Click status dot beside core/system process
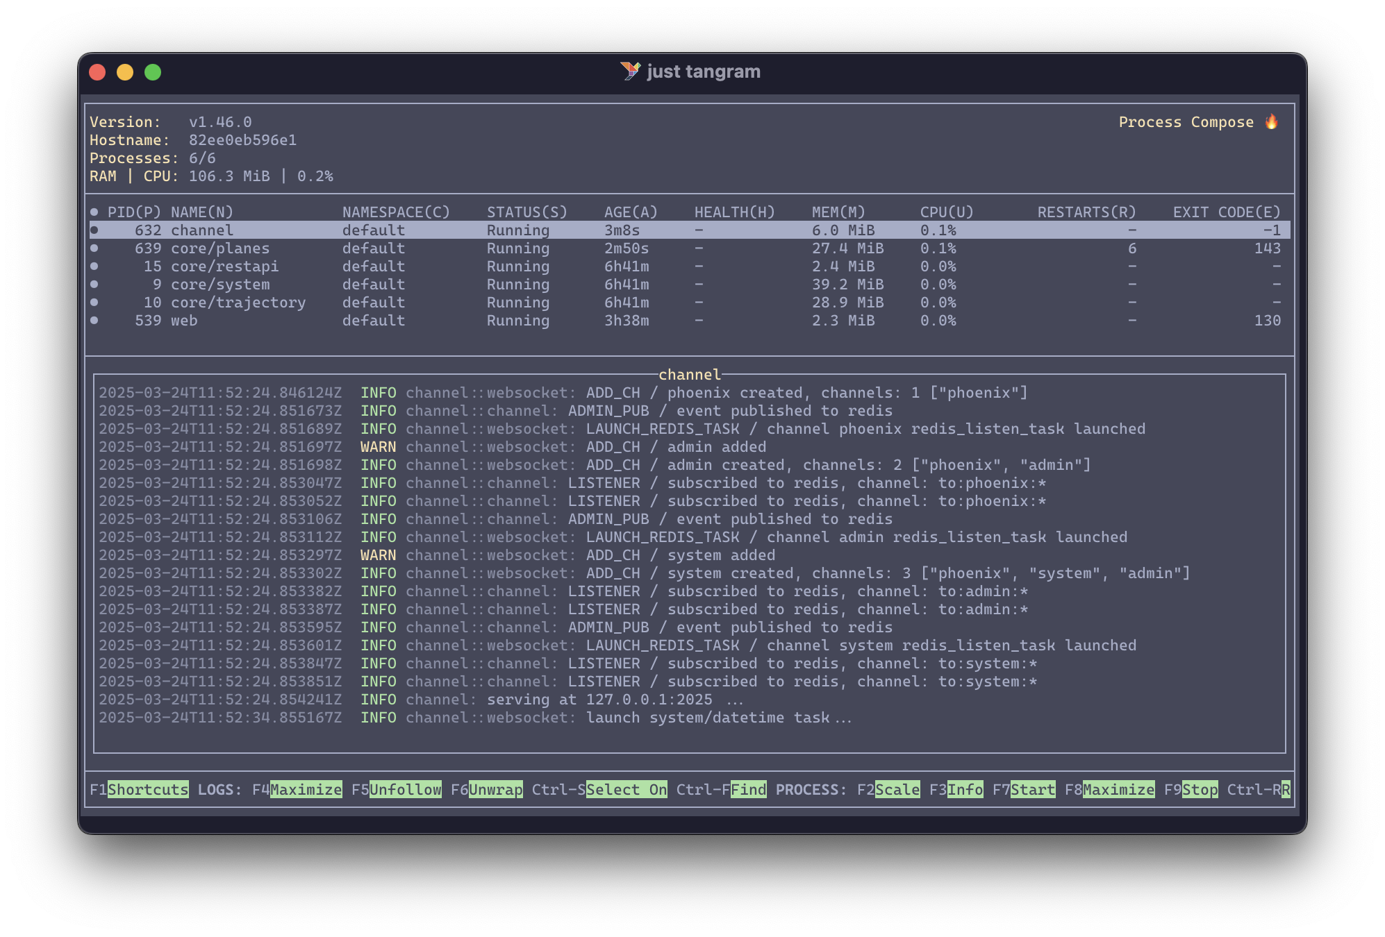 tap(94, 284)
